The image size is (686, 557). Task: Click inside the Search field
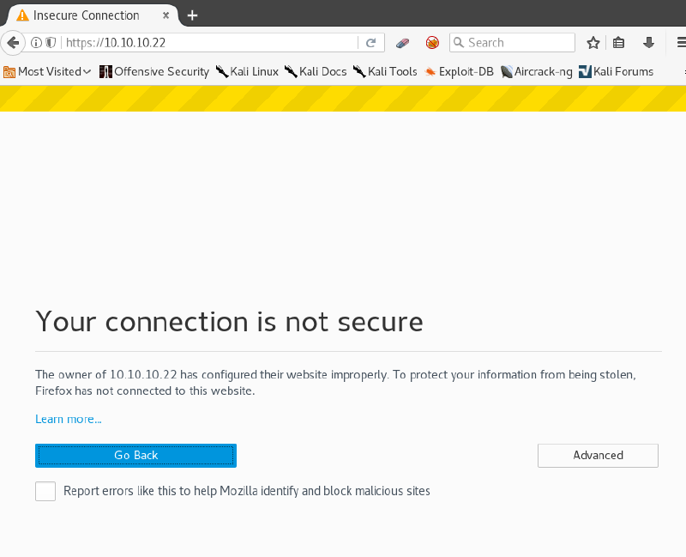point(512,42)
